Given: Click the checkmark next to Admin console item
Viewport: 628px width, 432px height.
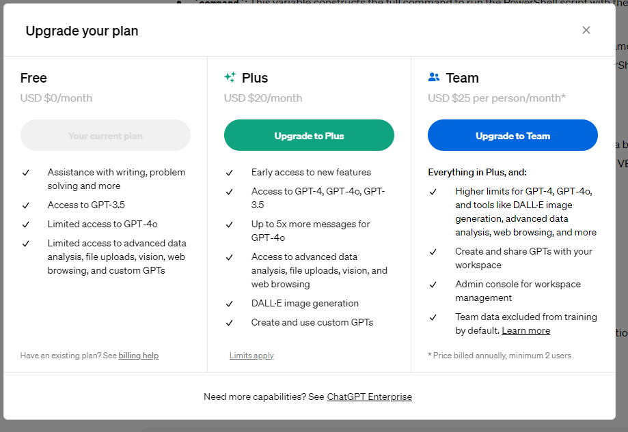Looking at the screenshot, I should [x=433, y=285].
